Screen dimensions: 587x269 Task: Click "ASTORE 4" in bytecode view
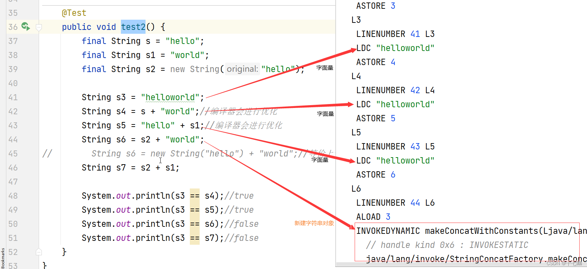click(376, 62)
